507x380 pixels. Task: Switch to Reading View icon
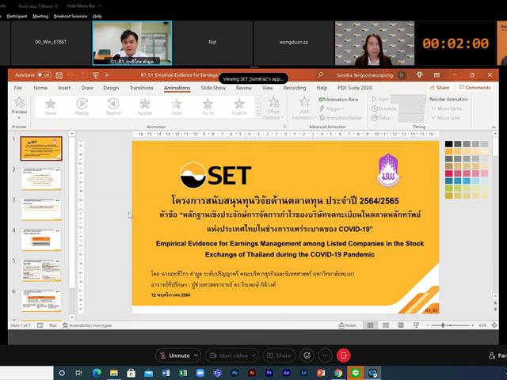click(x=401, y=325)
